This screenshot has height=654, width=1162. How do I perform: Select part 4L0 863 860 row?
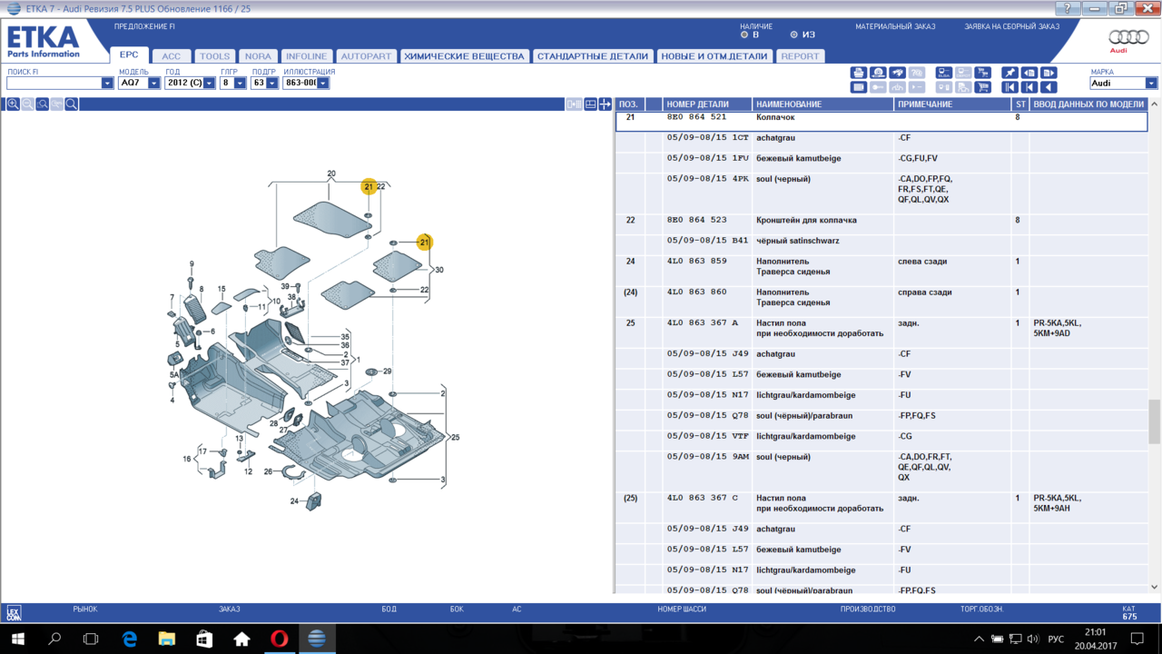(881, 298)
